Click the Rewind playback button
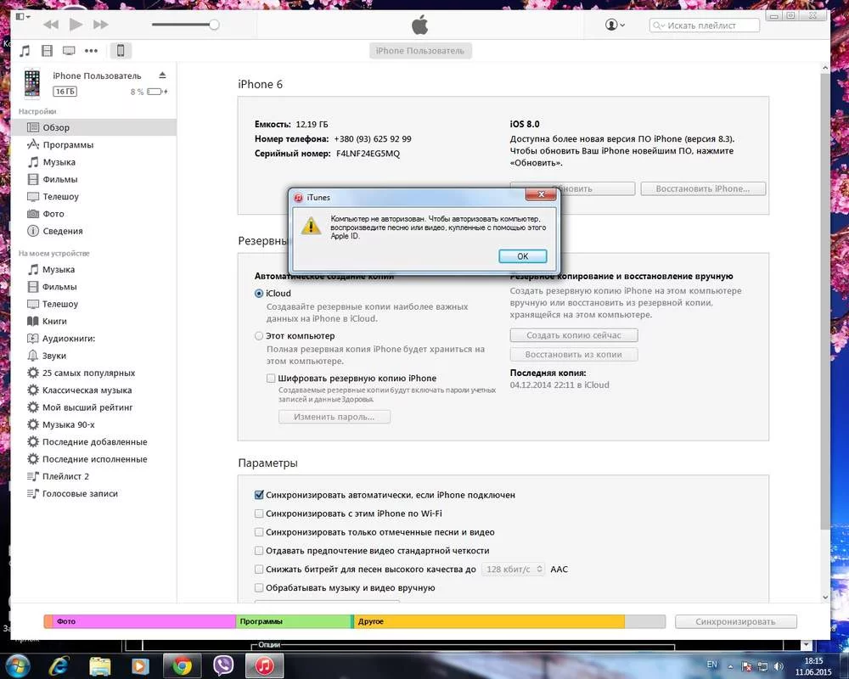The image size is (849, 679). coord(51,25)
